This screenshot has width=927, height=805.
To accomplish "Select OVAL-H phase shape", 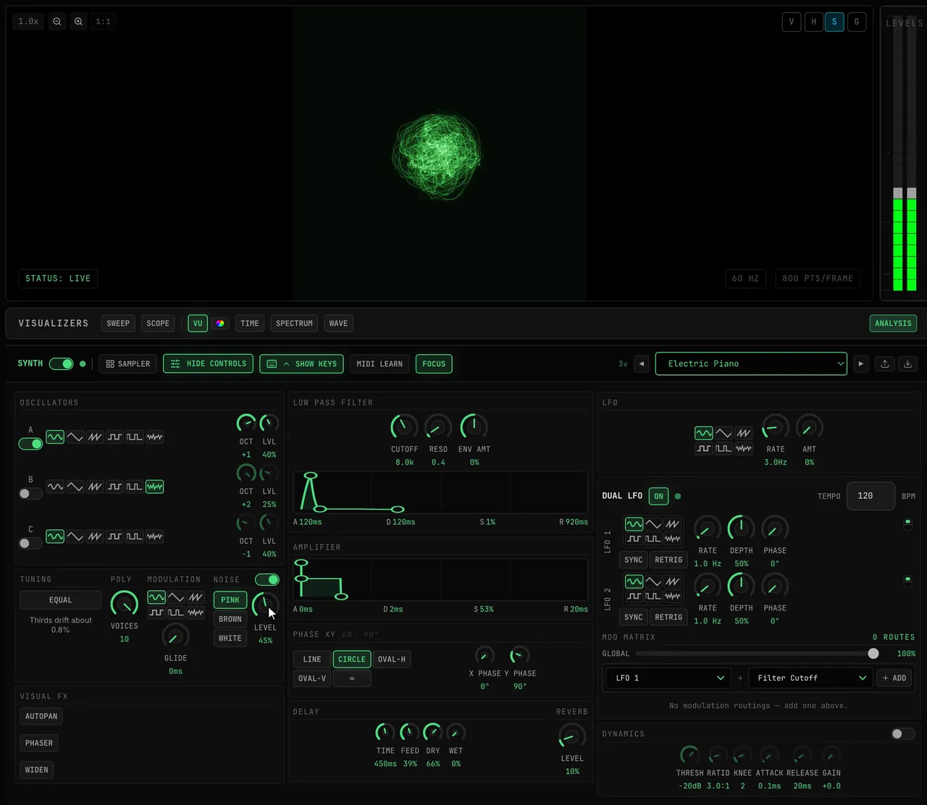I will [x=392, y=659].
